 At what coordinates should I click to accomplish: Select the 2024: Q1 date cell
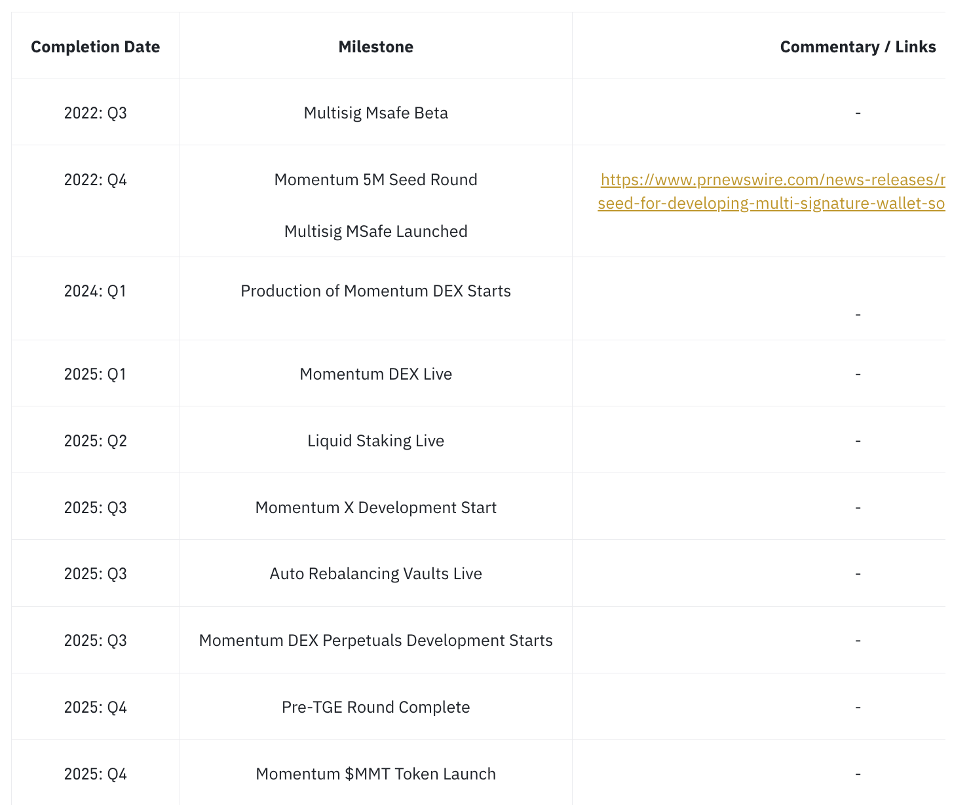pyautogui.click(x=96, y=291)
